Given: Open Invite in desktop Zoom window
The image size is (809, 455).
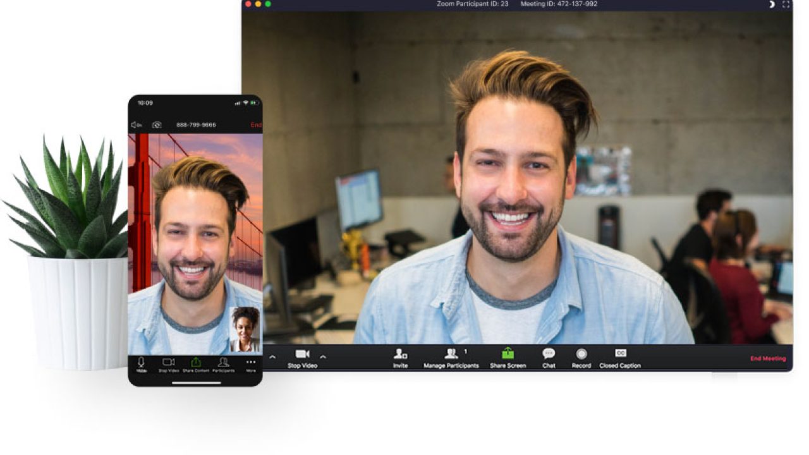Looking at the screenshot, I should tap(400, 358).
